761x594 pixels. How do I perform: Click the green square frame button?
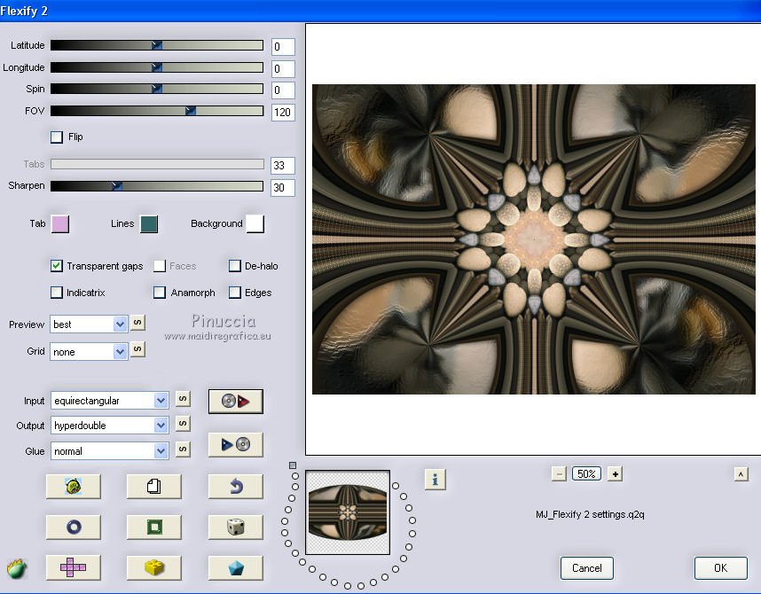click(x=153, y=528)
